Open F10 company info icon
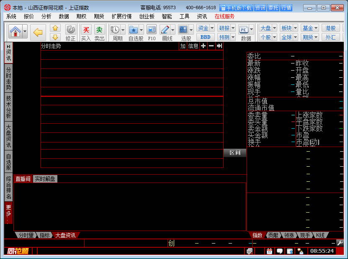This screenshot has width=348, height=259. 151,30
